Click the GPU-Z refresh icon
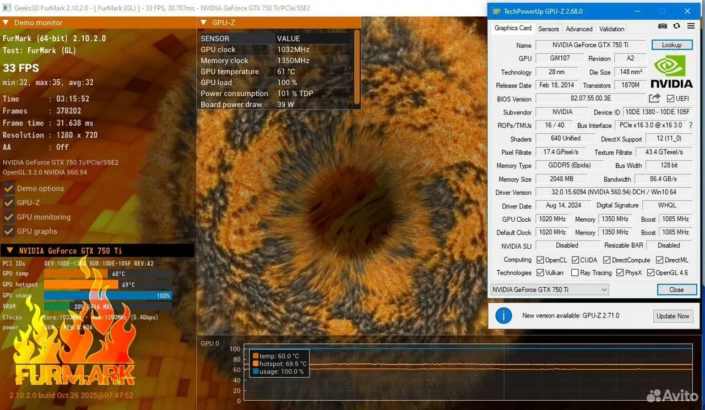The image size is (705, 410). click(676, 26)
